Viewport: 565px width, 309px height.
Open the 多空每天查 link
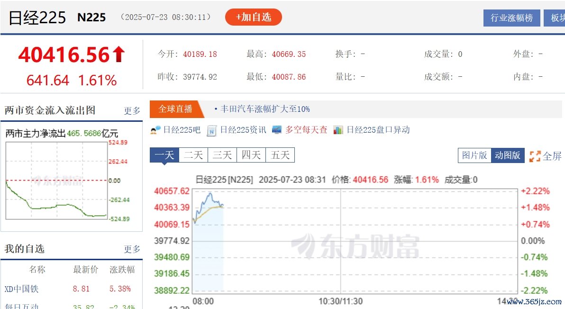(x=306, y=130)
